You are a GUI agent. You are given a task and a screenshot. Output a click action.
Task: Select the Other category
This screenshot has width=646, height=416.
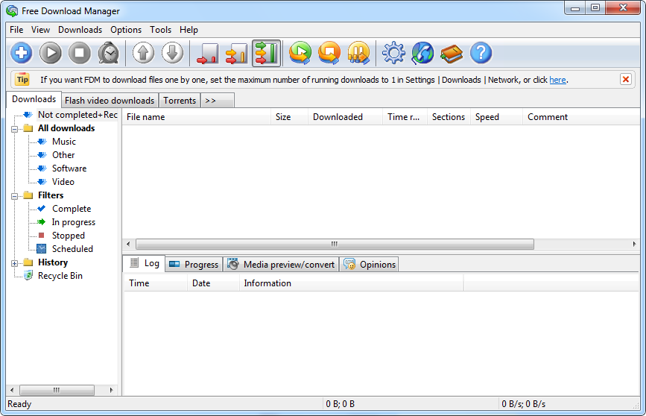tap(63, 155)
